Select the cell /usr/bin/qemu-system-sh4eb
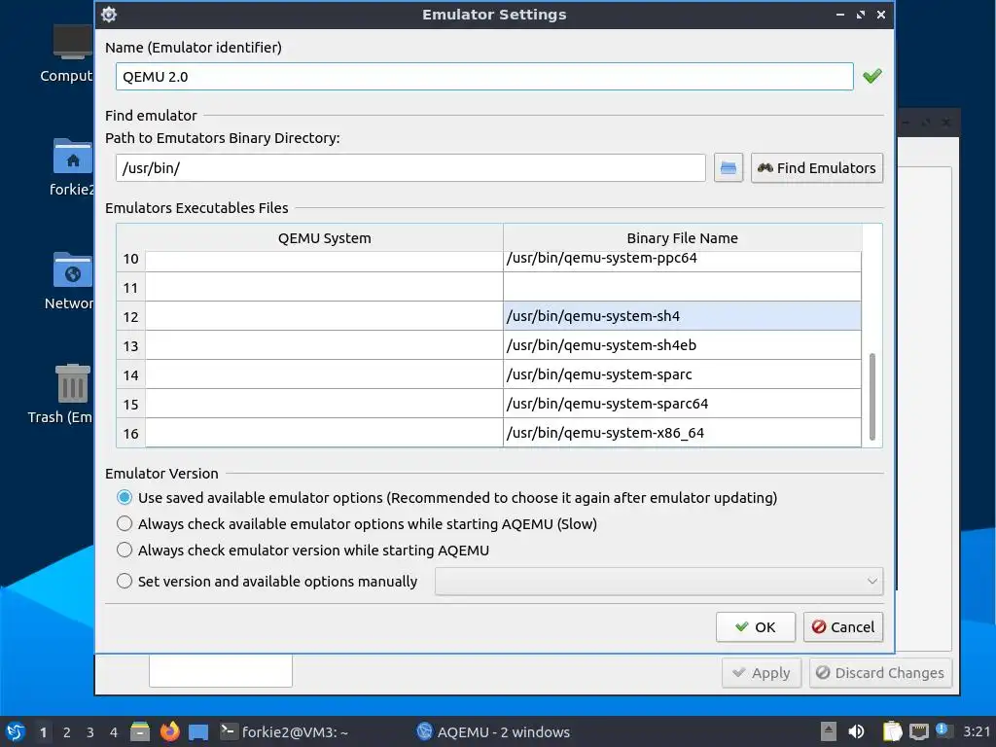 (x=682, y=345)
